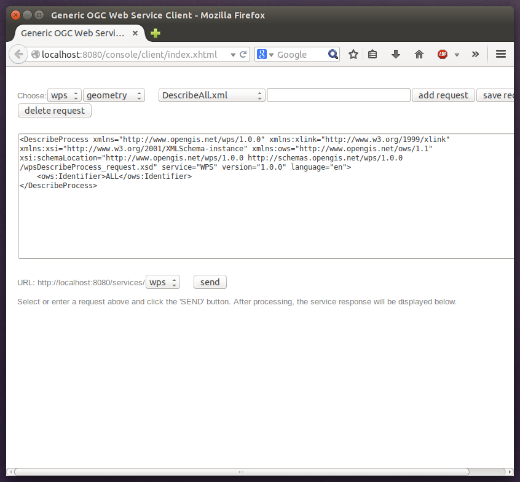Open the DescribeAll.xml request file dropdown
Image resolution: width=520 pixels, height=482 pixels.
pyautogui.click(x=211, y=95)
